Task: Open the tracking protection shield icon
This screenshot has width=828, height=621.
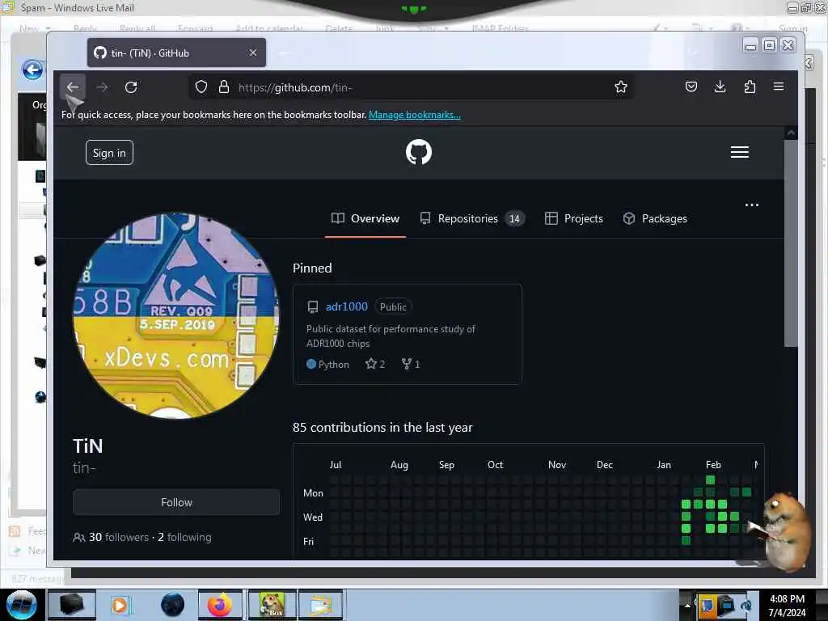Action: [x=201, y=87]
